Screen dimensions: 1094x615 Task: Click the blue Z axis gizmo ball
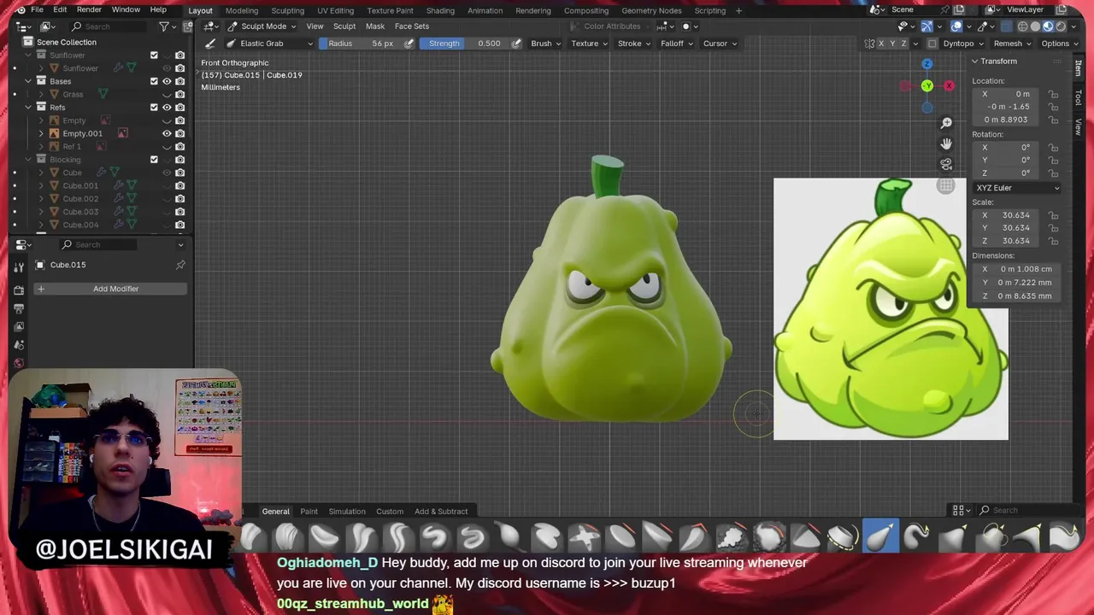(x=927, y=64)
